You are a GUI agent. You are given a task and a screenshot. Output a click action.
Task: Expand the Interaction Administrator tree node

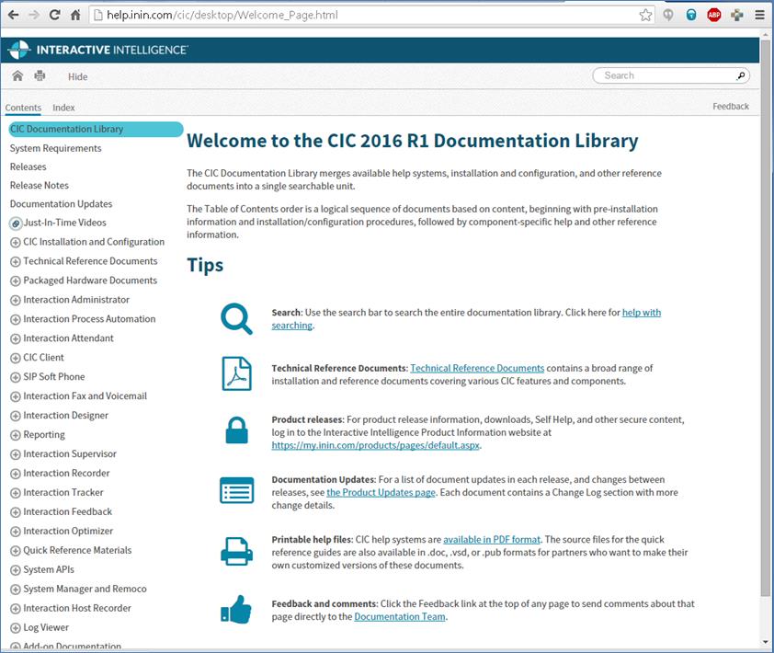click(16, 301)
